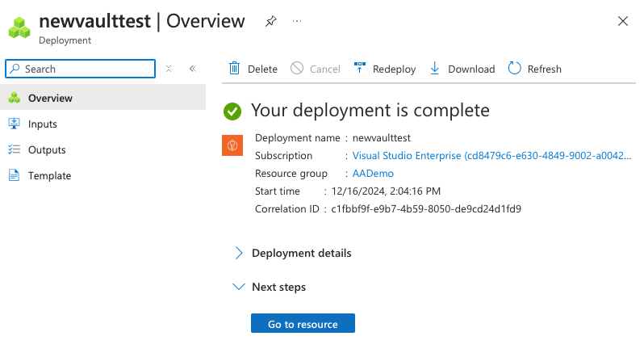Expand the Deployment details section
Image resolution: width=644 pixels, height=353 pixels.
point(238,253)
